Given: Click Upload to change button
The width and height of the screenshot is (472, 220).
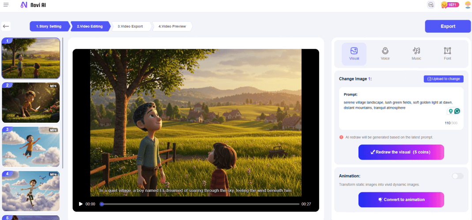Looking at the screenshot, I should tap(444, 79).
